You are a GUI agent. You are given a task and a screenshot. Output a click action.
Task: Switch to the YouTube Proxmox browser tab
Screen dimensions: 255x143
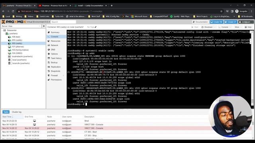tap(55, 6)
